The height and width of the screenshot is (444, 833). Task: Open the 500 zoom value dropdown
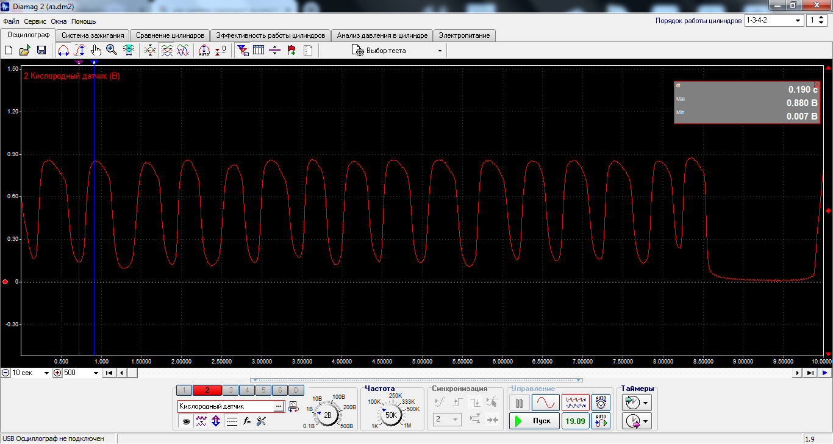[x=81, y=373]
